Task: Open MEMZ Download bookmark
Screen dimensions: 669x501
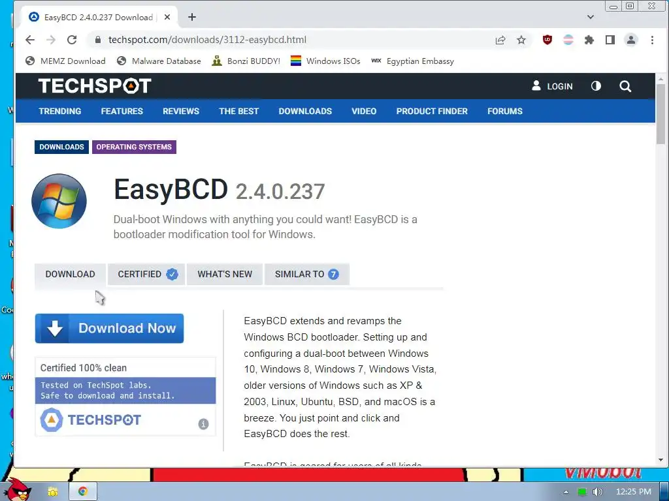Action: tap(65, 61)
